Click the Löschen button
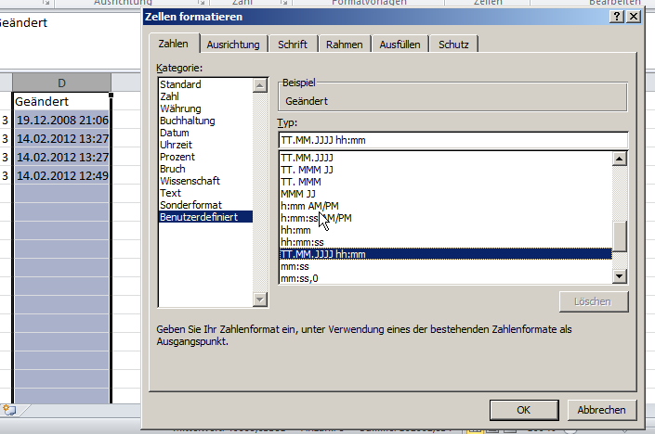Screen dimensions: 655x434 click(x=593, y=301)
